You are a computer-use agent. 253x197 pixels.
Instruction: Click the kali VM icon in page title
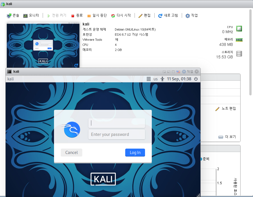[x=3, y=4]
